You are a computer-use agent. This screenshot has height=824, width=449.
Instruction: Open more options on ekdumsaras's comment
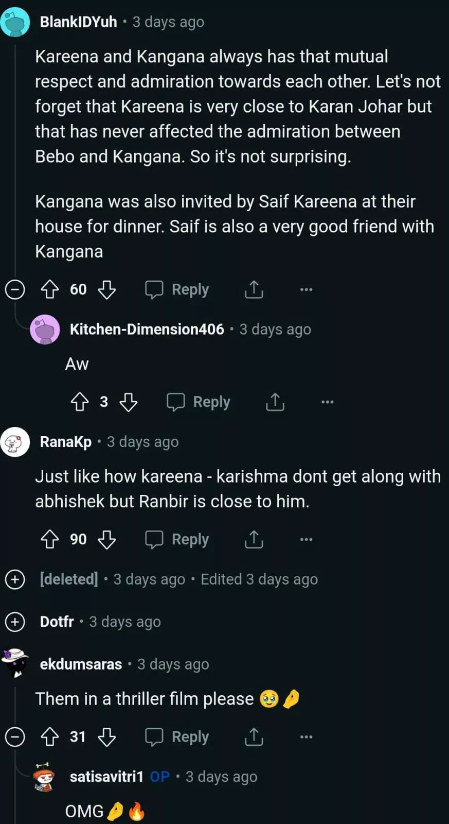pos(306,737)
